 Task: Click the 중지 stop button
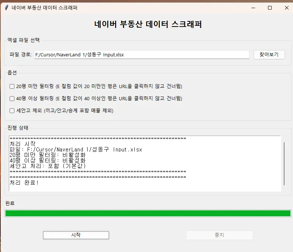click(219, 235)
